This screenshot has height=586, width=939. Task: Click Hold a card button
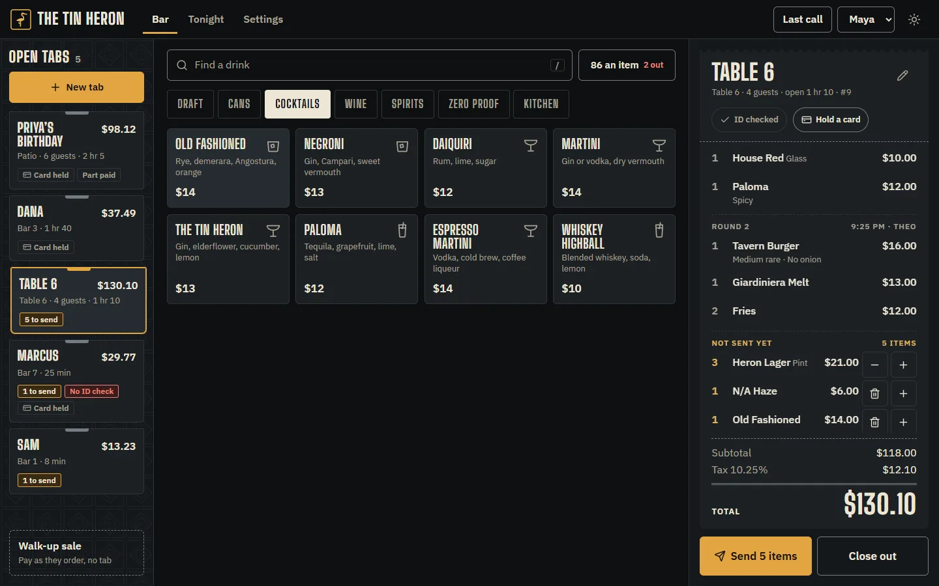pos(831,120)
